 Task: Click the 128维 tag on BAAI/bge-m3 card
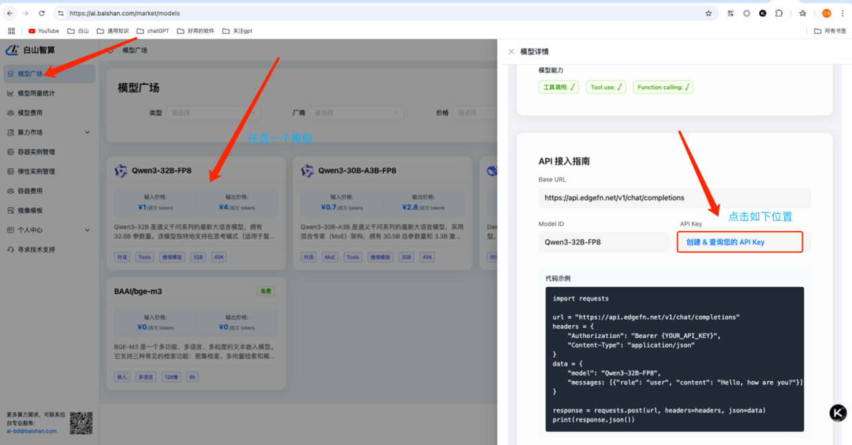pyautogui.click(x=170, y=378)
